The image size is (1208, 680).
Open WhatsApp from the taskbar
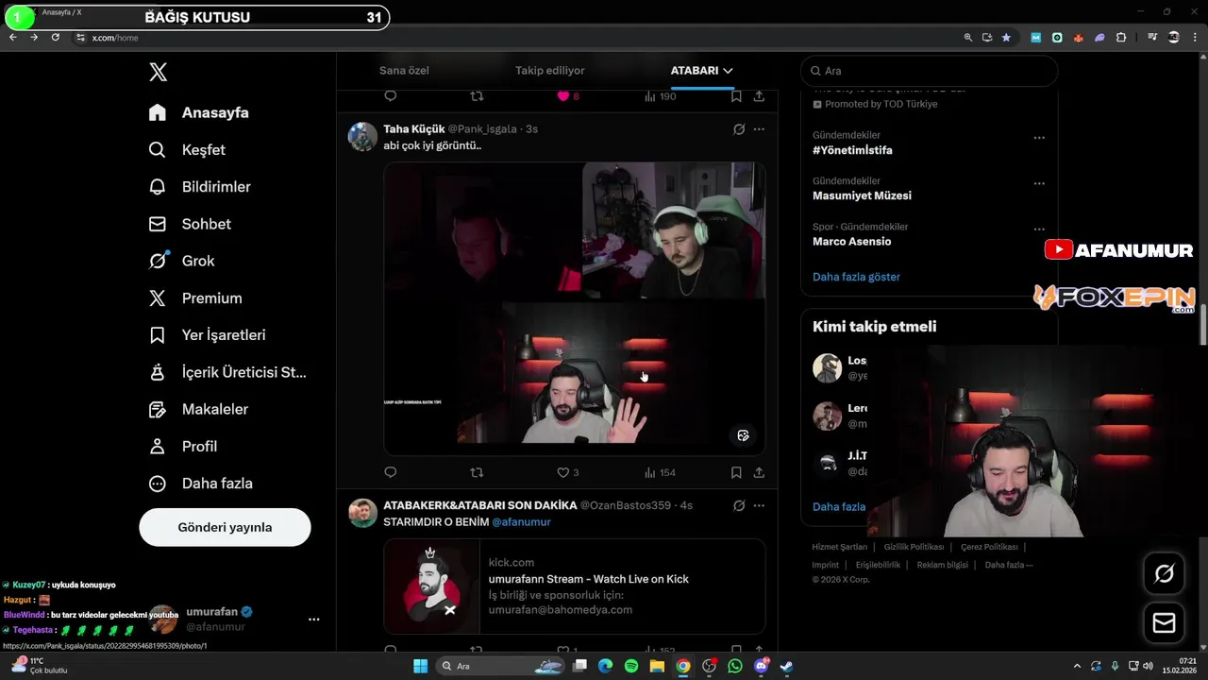[x=735, y=666]
